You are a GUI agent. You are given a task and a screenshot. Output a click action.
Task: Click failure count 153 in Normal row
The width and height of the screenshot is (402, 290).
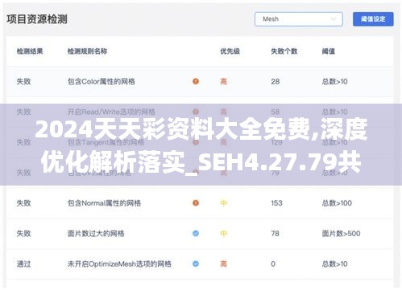(276, 203)
